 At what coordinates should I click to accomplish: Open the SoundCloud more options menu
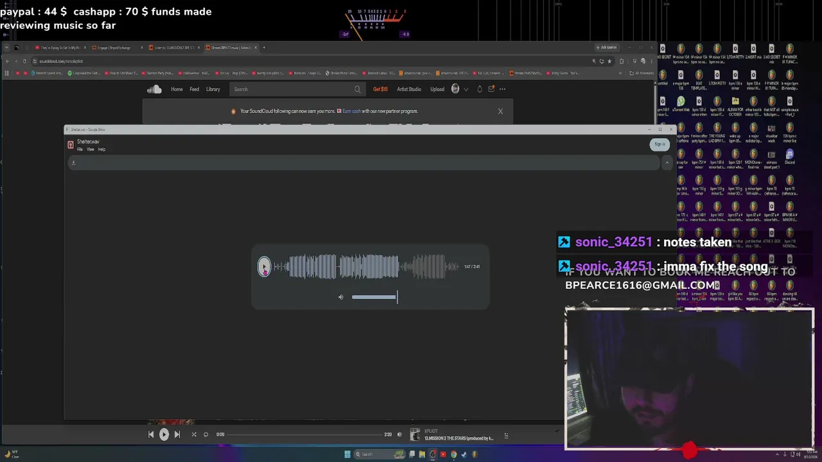point(502,89)
